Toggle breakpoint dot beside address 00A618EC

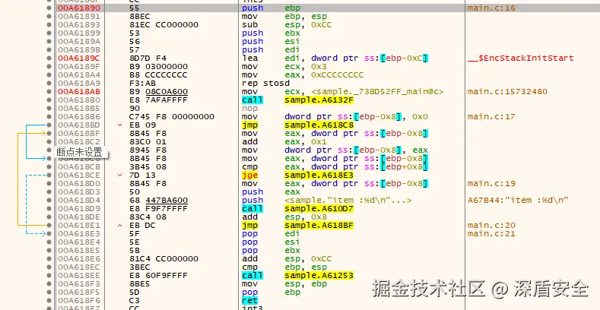tap(49, 267)
